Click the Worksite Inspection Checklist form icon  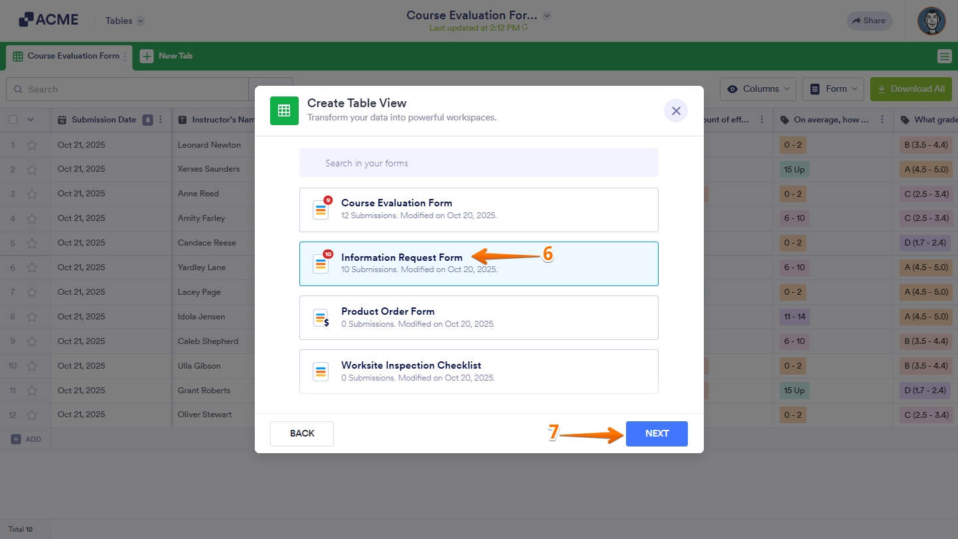(x=321, y=372)
